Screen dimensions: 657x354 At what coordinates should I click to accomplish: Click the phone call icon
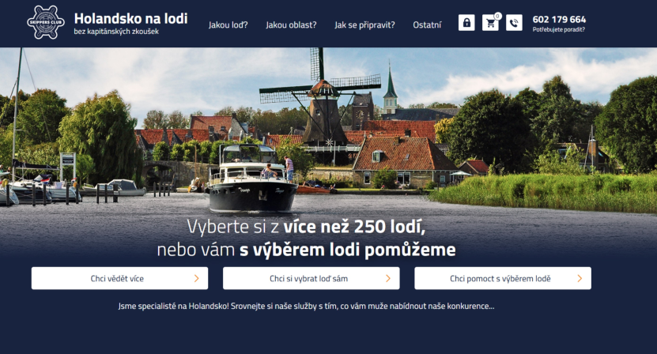514,23
